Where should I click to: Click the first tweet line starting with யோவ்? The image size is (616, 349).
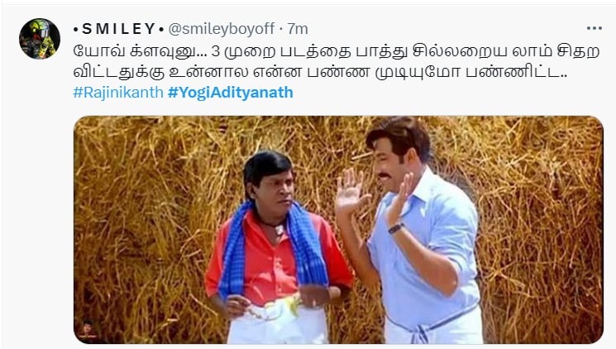click(x=337, y=51)
